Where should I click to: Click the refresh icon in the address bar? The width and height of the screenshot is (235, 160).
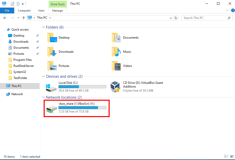tap(176, 18)
